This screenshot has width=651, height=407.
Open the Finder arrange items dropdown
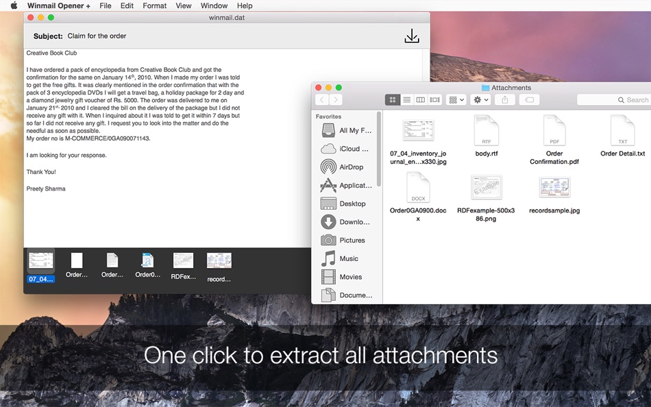pyautogui.click(x=456, y=99)
